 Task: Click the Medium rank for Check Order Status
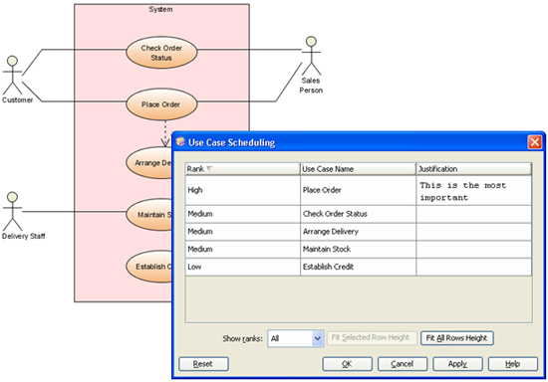[242, 214]
